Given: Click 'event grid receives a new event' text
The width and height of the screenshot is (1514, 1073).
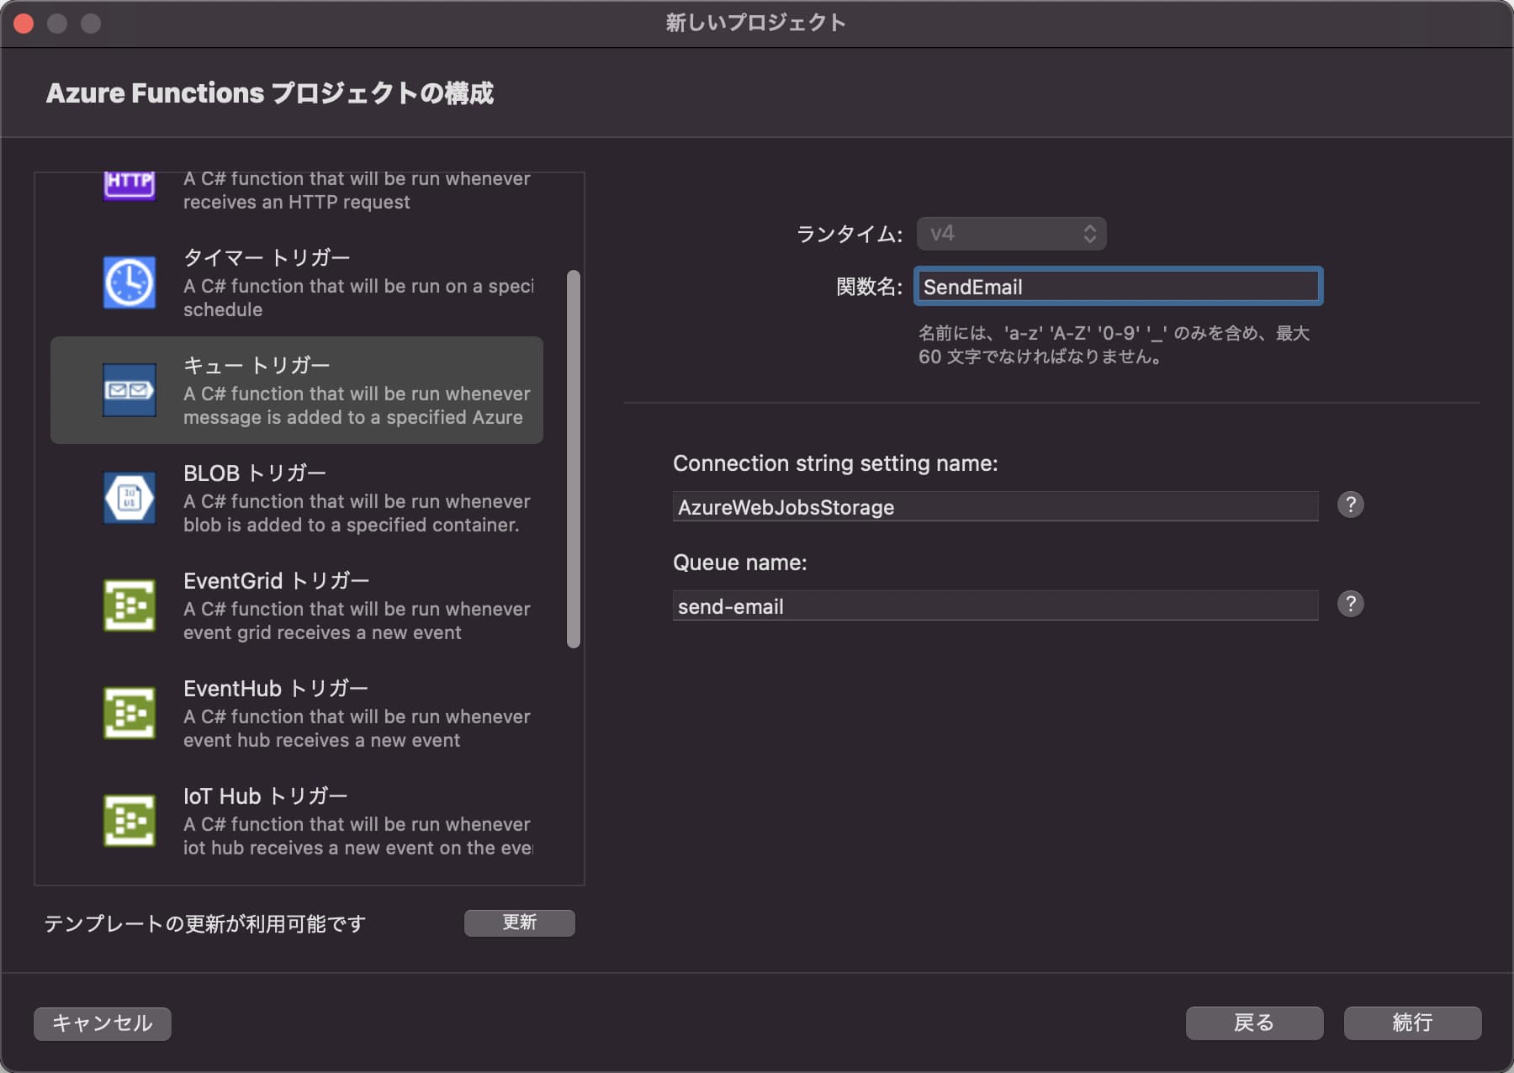Looking at the screenshot, I should [x=322, y=633].
